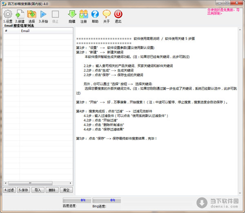Click the email list horizontal scrollbar thumb

(30, 183)
